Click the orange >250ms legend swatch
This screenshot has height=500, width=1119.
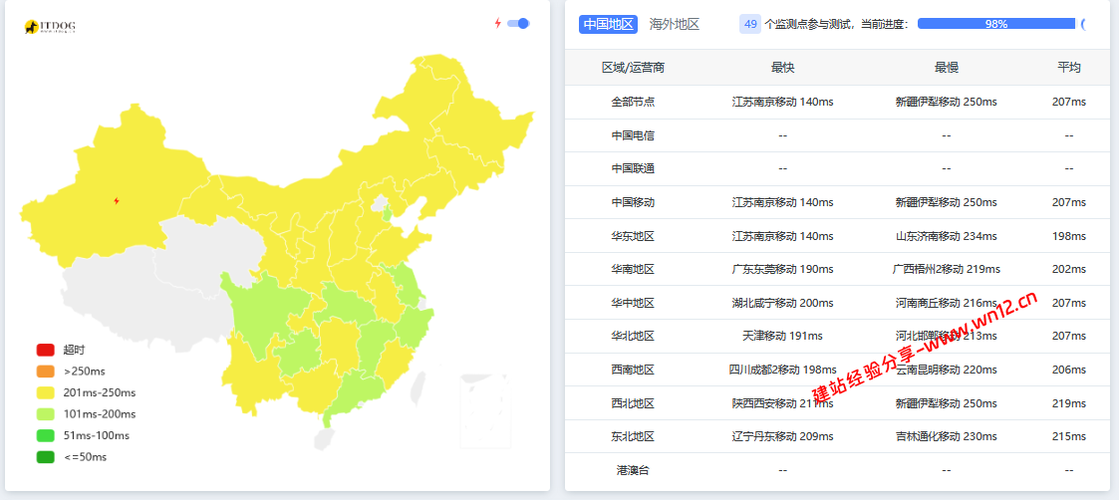click(46, 372)
